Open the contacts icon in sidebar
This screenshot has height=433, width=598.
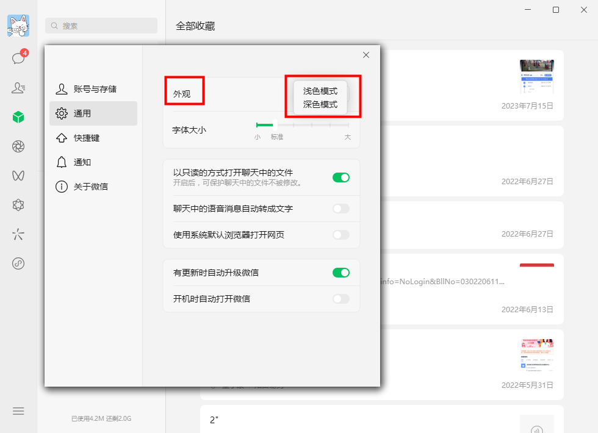(x=18, y=88)
